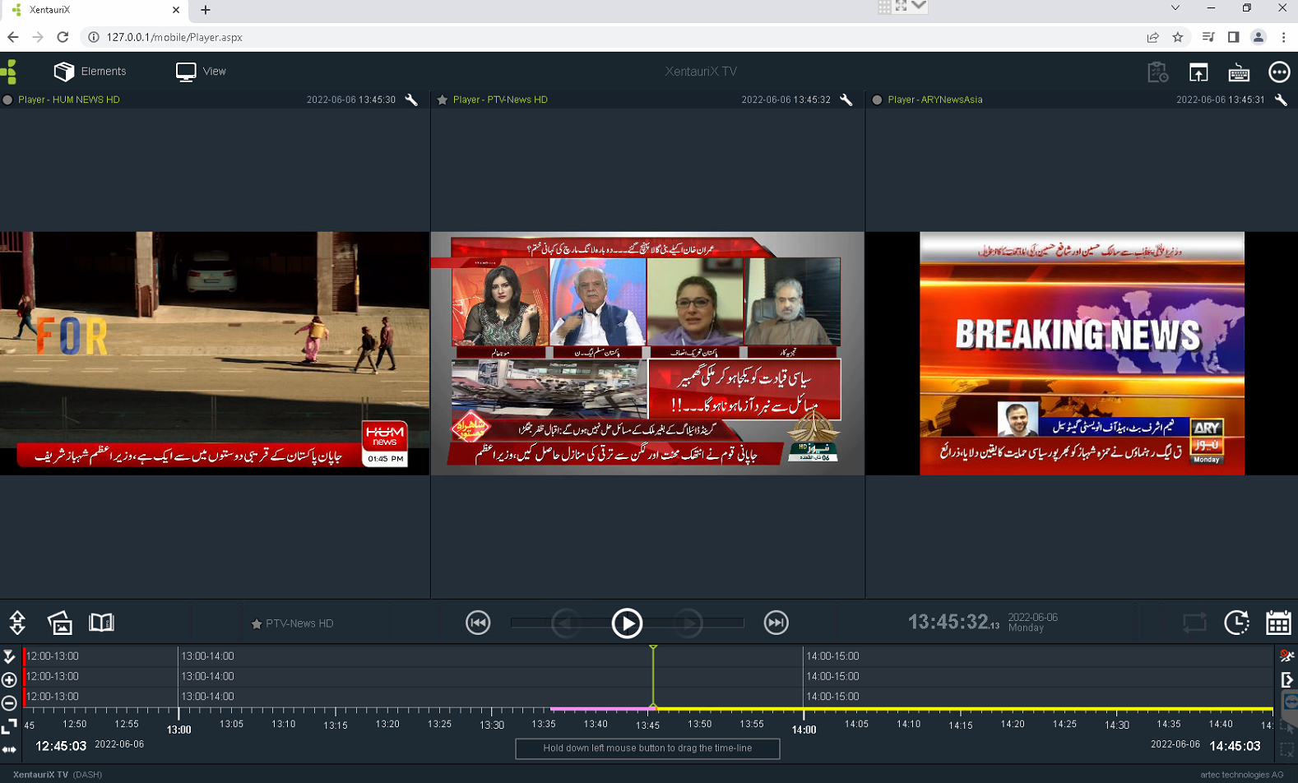
Task: Open the keyboard shortcuts icon
Action: (1239, 72)
